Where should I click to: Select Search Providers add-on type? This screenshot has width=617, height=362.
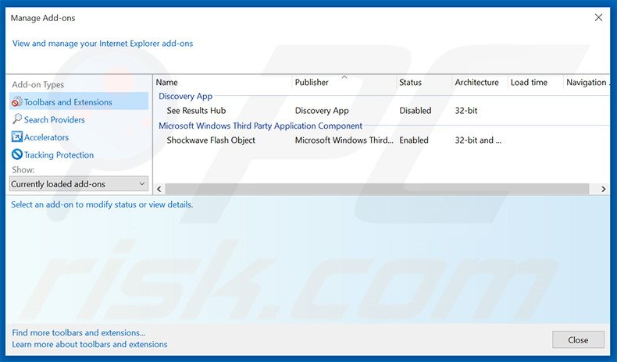click(x=55, y=119)
